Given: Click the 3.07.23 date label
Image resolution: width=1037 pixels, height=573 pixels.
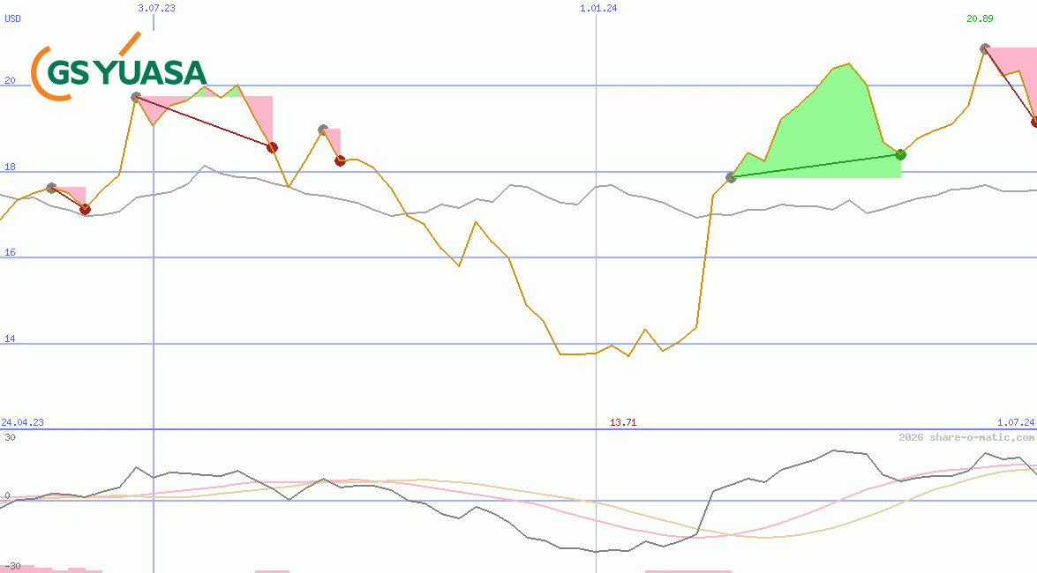Looking at the screenshot, I should 156,8.
